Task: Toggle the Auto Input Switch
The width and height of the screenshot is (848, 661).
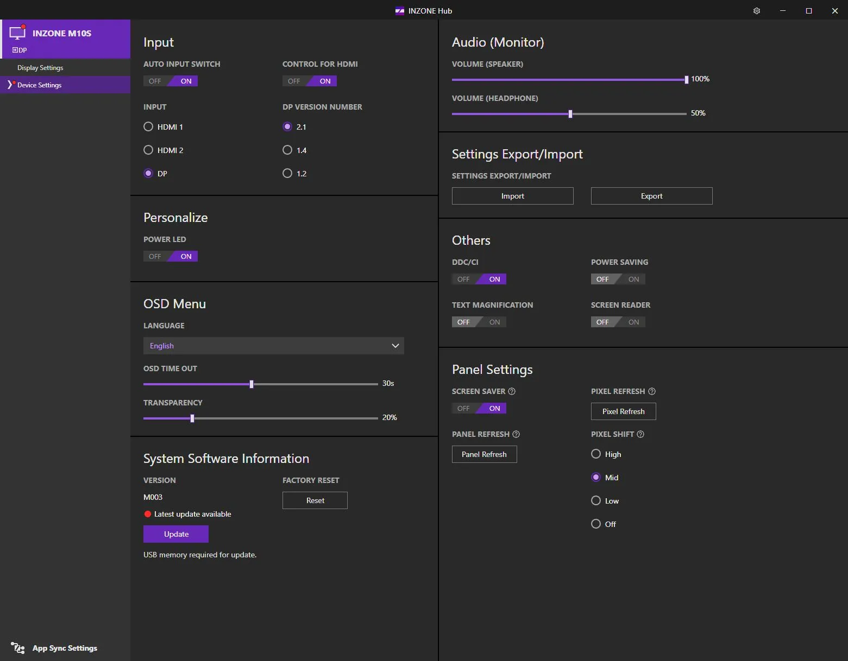Action: (170, 81)
